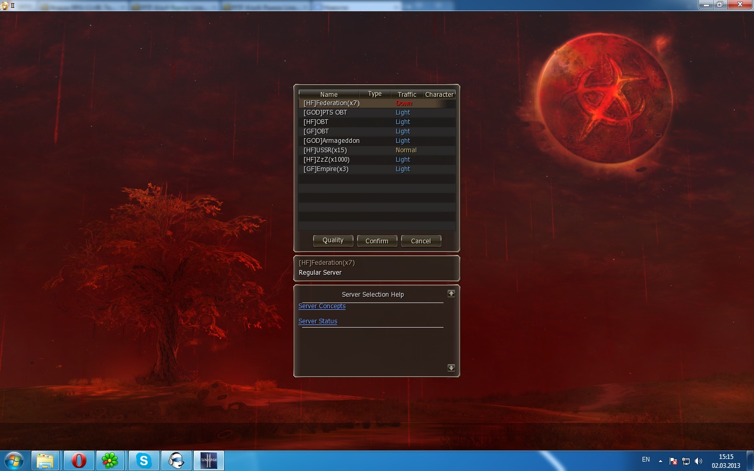Viewport: 754px width, 471px height.
Task: Select the [HF]ZzZ(x1000) server
Action: [377, 160]
